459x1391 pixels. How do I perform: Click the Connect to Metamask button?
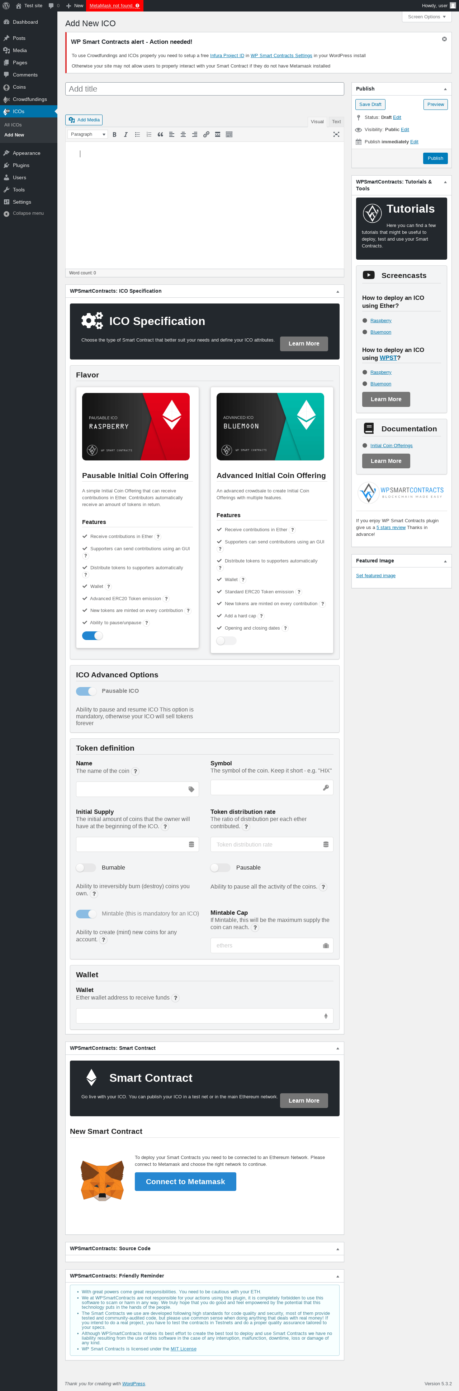tap(185, 1182)
